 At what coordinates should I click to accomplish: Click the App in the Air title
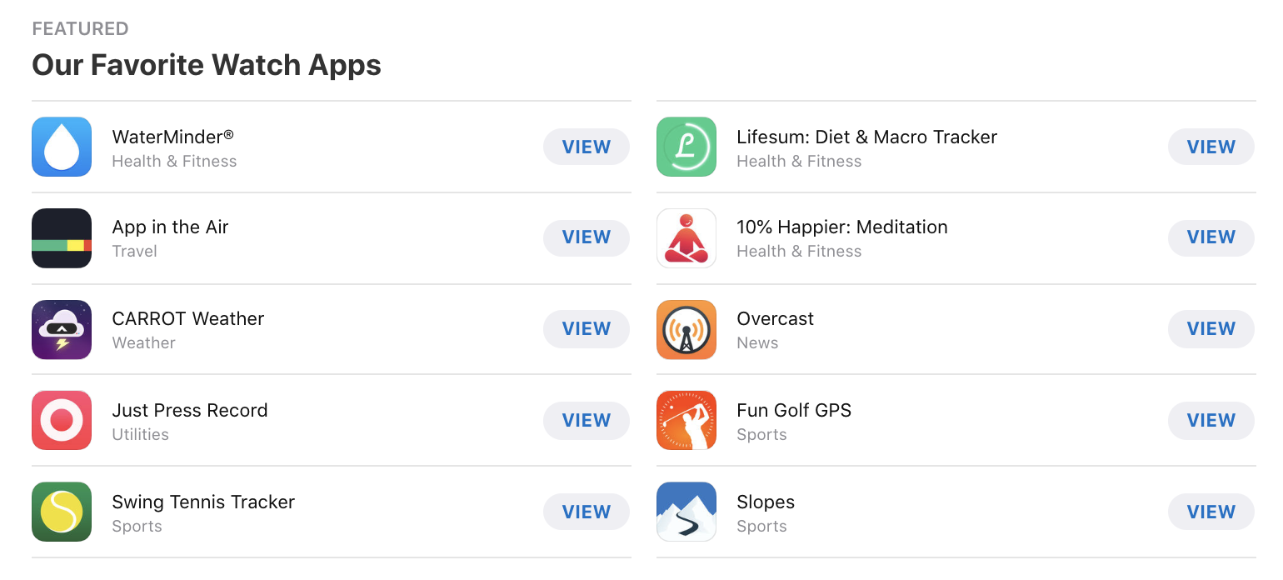coord(170,227)
